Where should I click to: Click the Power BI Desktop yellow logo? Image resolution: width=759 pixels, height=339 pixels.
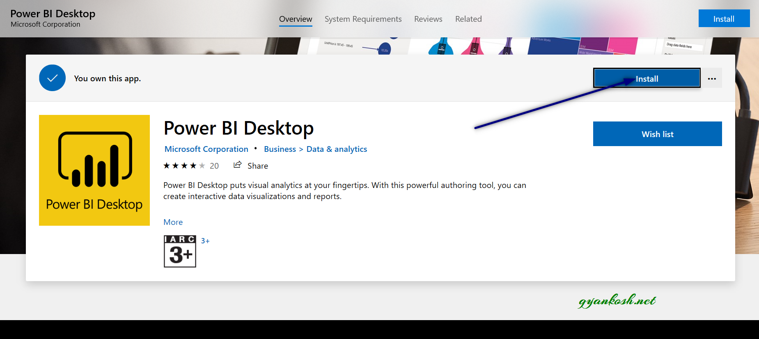pyautogui.click(x=94, y=170)
